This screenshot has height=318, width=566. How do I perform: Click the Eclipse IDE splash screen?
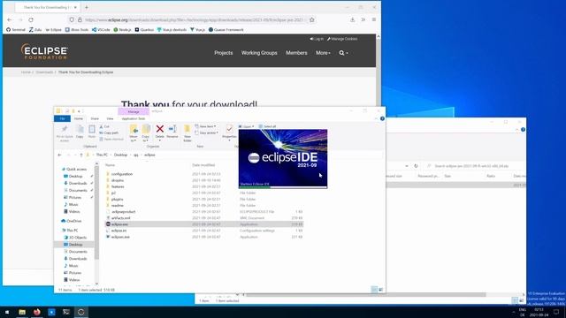point(283,159)
